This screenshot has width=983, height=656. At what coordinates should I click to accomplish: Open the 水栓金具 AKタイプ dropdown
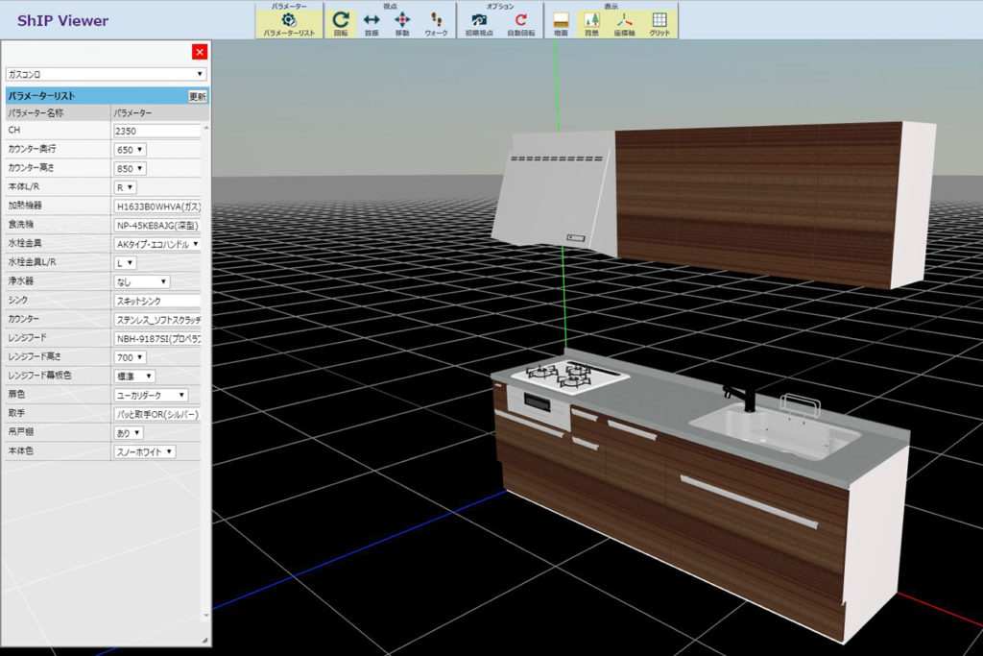[156, 244]
